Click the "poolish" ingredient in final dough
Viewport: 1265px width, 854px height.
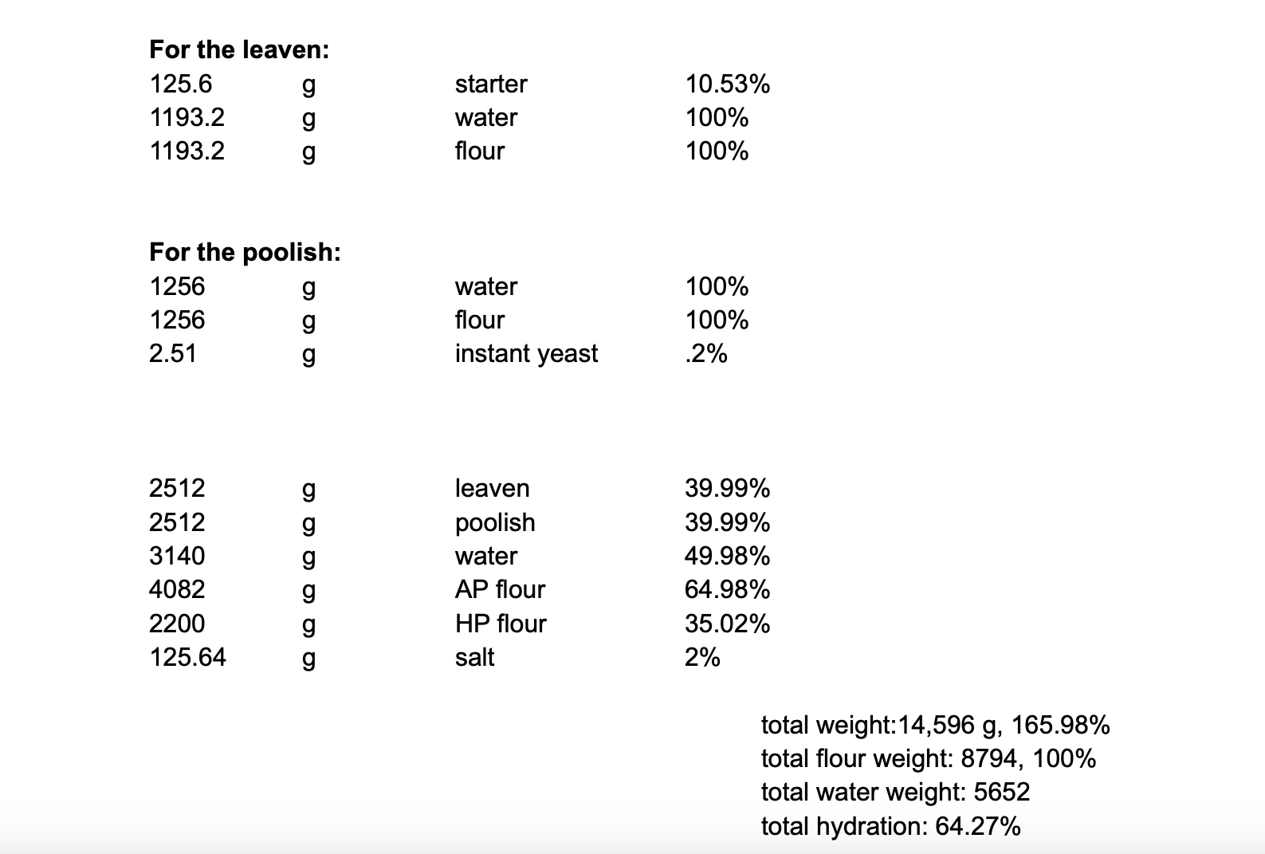tap(495, 522)
